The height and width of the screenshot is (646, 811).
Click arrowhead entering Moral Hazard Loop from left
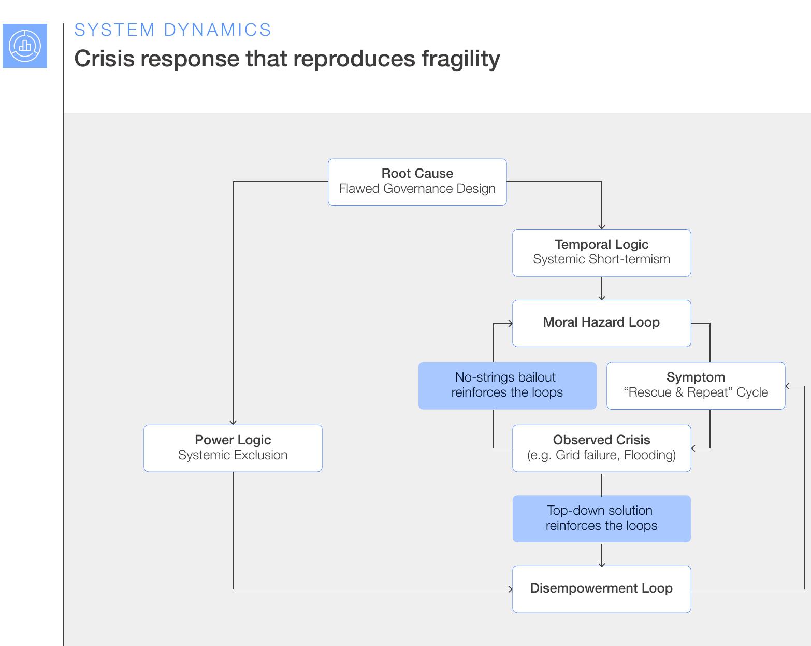510,324
